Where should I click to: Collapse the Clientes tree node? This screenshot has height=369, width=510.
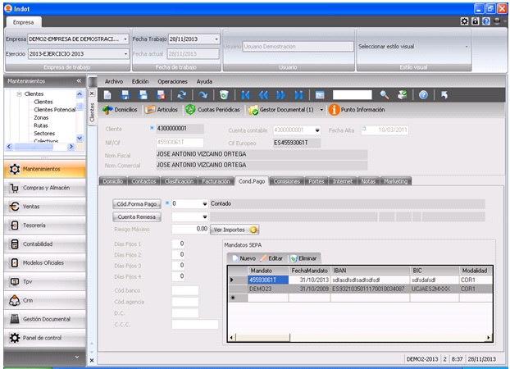(18, 94)
